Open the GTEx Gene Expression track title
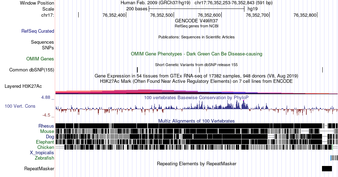This screenshot has height=177, width=338. tap(196, 76)
